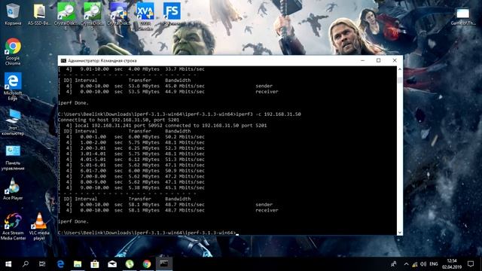
Task: Open the Корзина recycle bin desktop icon
Action: click(x=13, y=14)
